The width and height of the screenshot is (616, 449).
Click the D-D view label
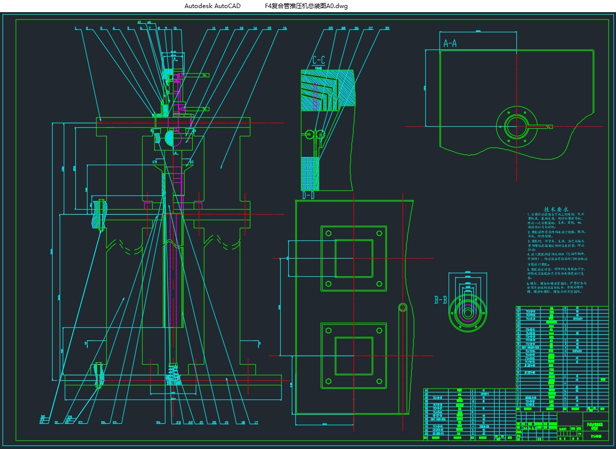[308, 195]
